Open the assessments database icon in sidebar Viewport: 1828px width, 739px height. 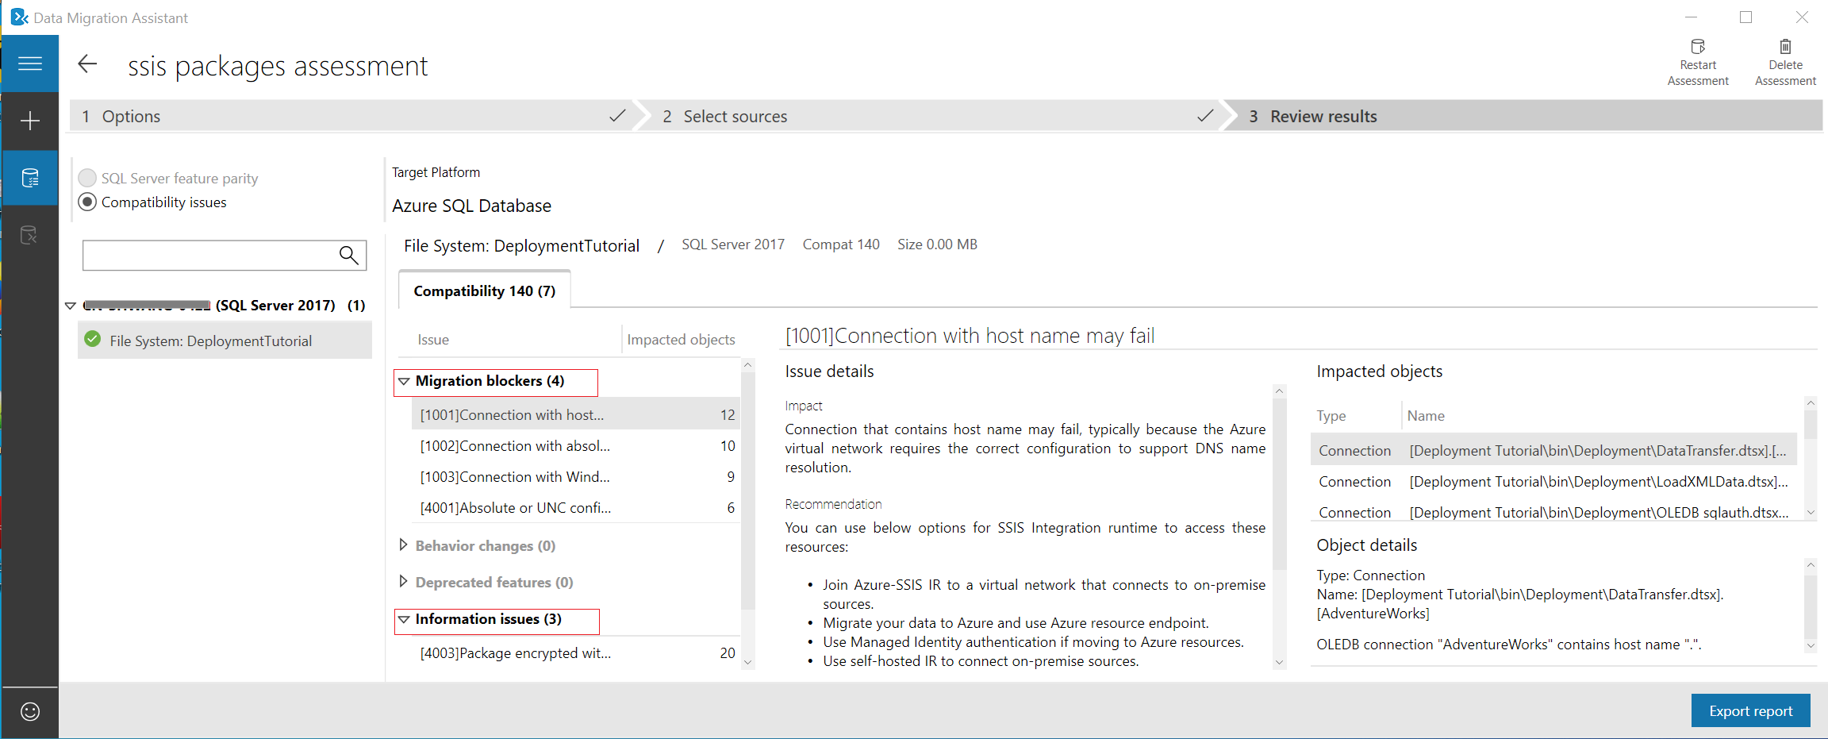tap(30, 178)
